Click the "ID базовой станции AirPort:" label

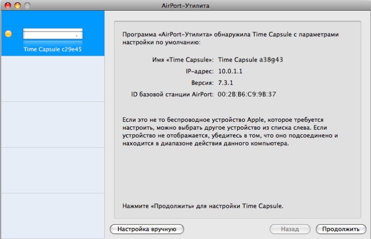tap(173, 94)
